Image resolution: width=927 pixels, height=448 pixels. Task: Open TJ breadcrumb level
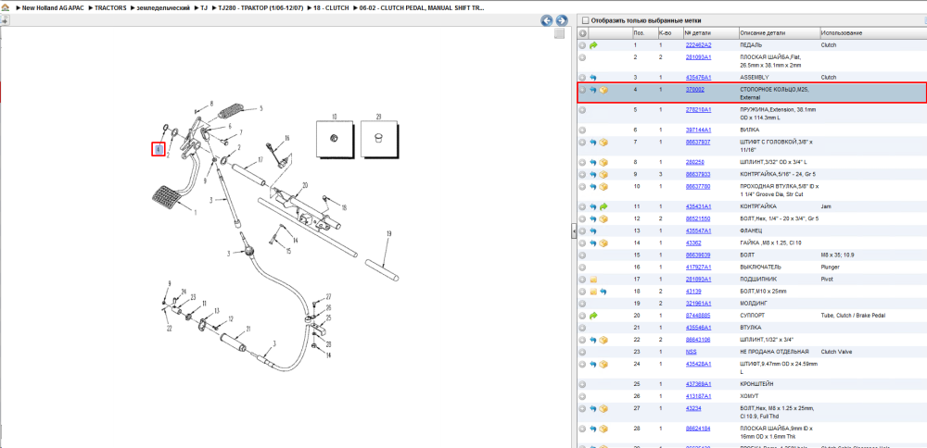(x=204, y=9)
